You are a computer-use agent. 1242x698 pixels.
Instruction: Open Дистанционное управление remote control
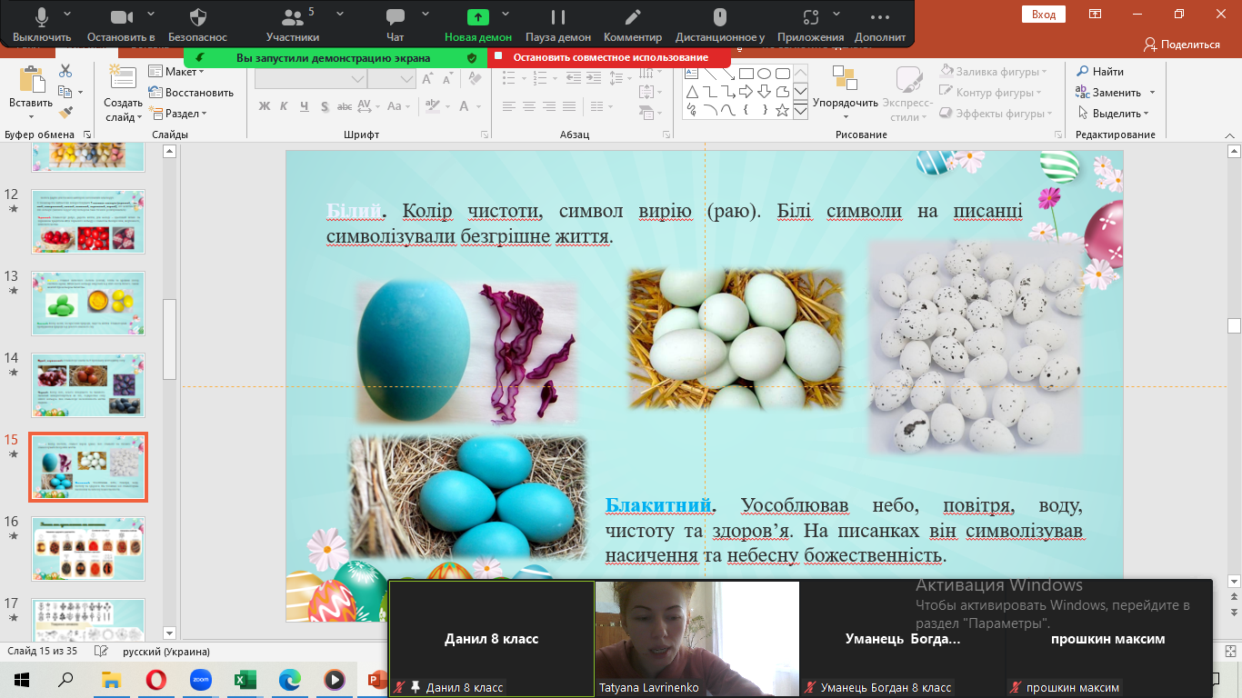coord(720,25)
